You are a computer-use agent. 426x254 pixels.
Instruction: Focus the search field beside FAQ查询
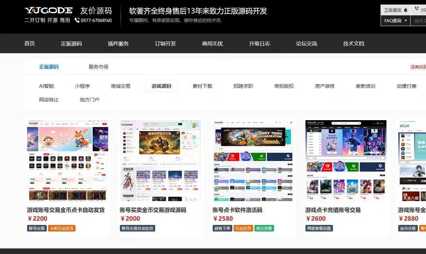pos(418,21)
